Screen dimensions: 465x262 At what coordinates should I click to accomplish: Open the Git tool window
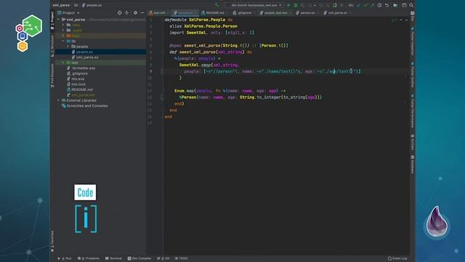(163, 258)
